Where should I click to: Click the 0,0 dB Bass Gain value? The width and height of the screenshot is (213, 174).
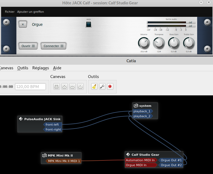tap(174, 51)
